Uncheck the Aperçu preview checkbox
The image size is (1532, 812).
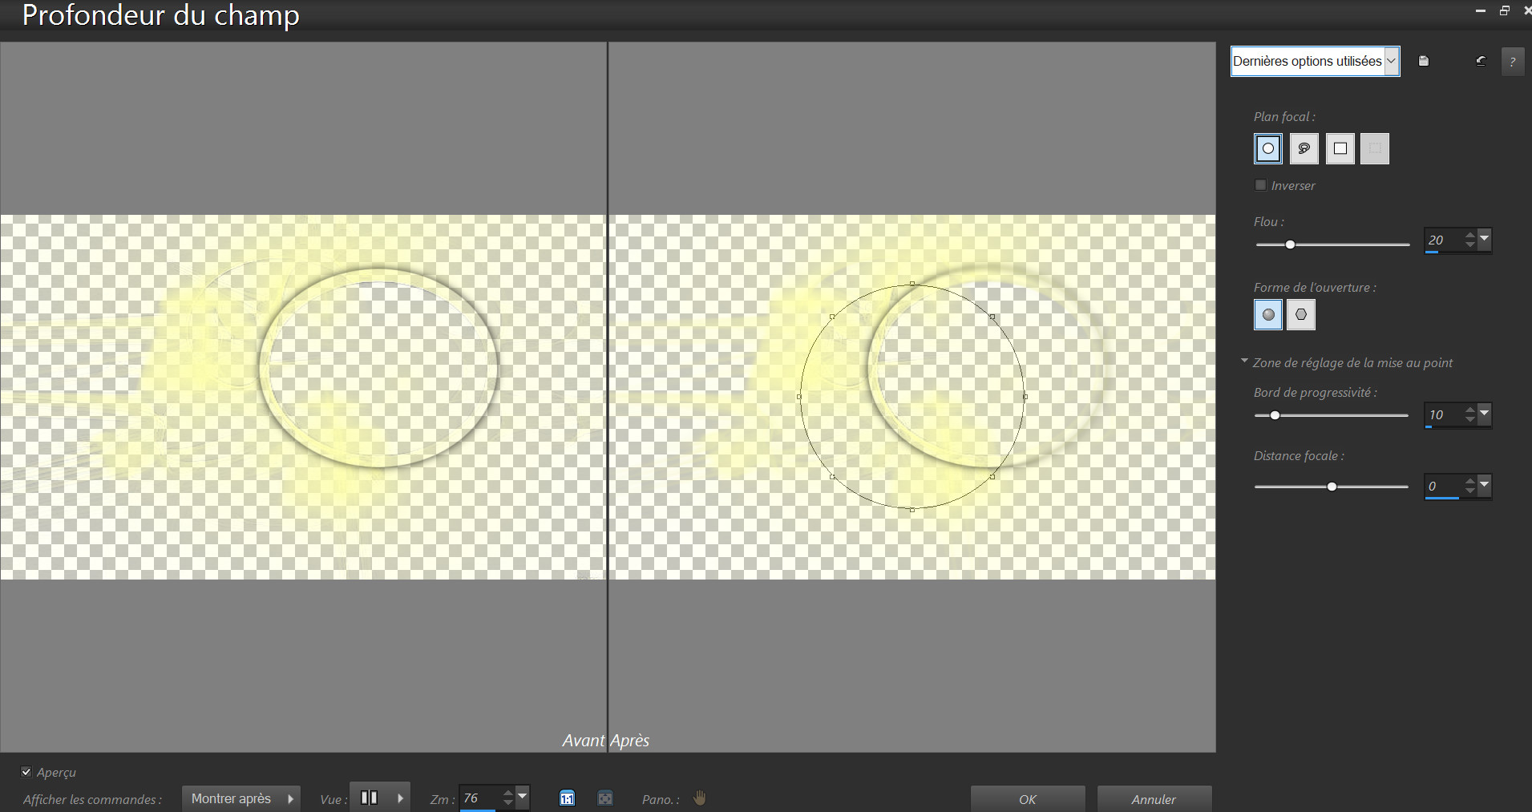pos(26,772)
